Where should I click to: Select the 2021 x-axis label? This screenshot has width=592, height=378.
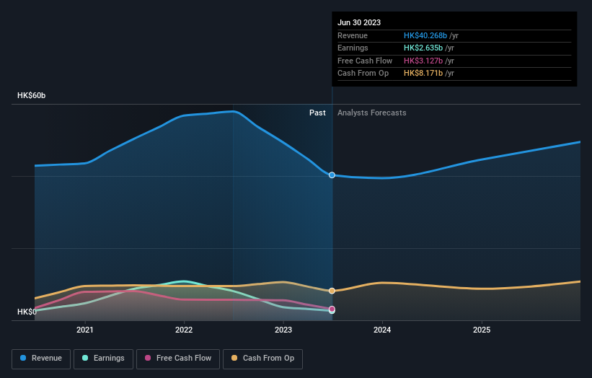[85, 330]
